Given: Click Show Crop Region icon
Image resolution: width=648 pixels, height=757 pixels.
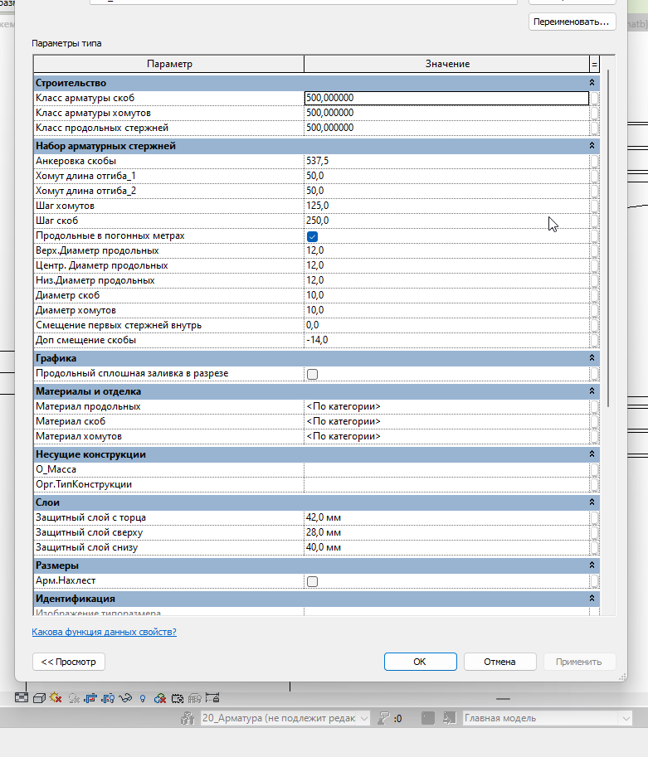Looking at the screenshot, I should pos(108,698).
